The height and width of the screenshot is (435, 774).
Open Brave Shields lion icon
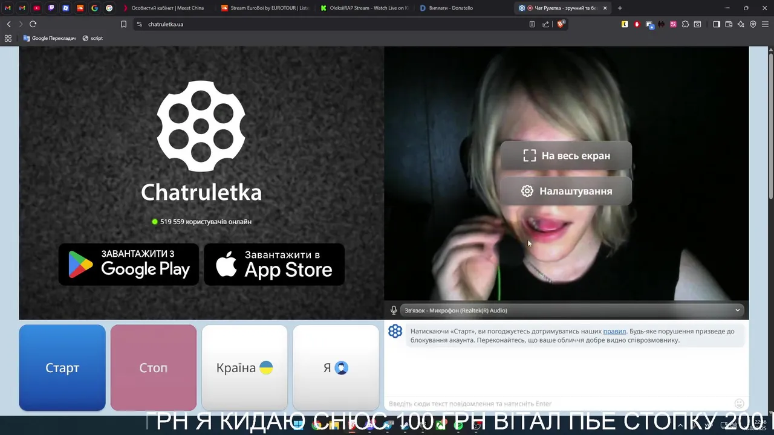tap(561, 24)
